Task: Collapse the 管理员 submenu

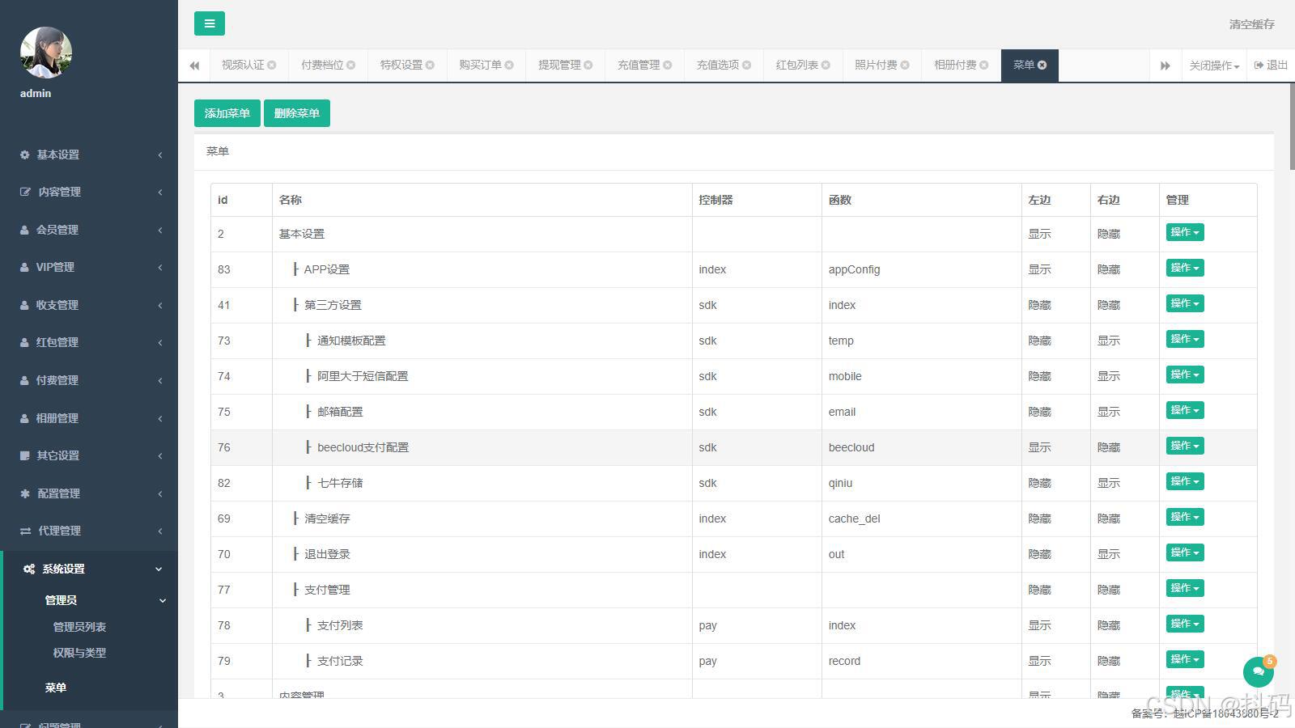Action: (91, 600)
